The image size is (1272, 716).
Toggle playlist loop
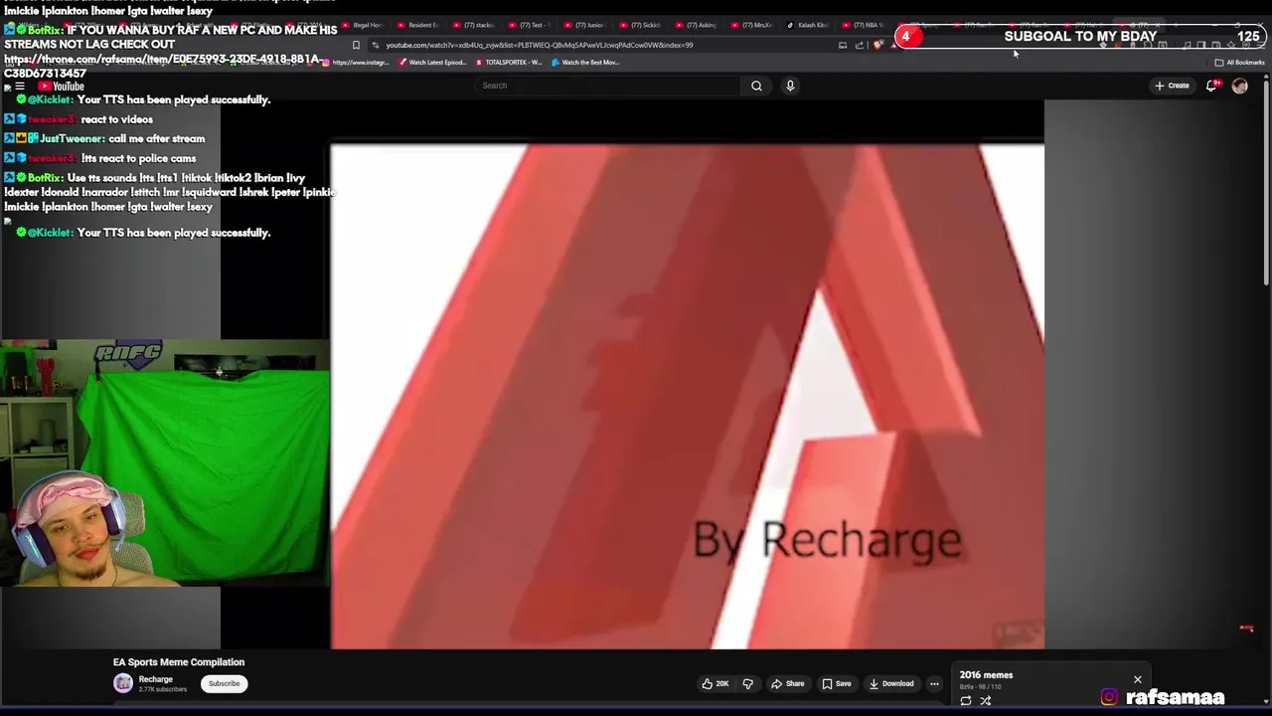966,701
